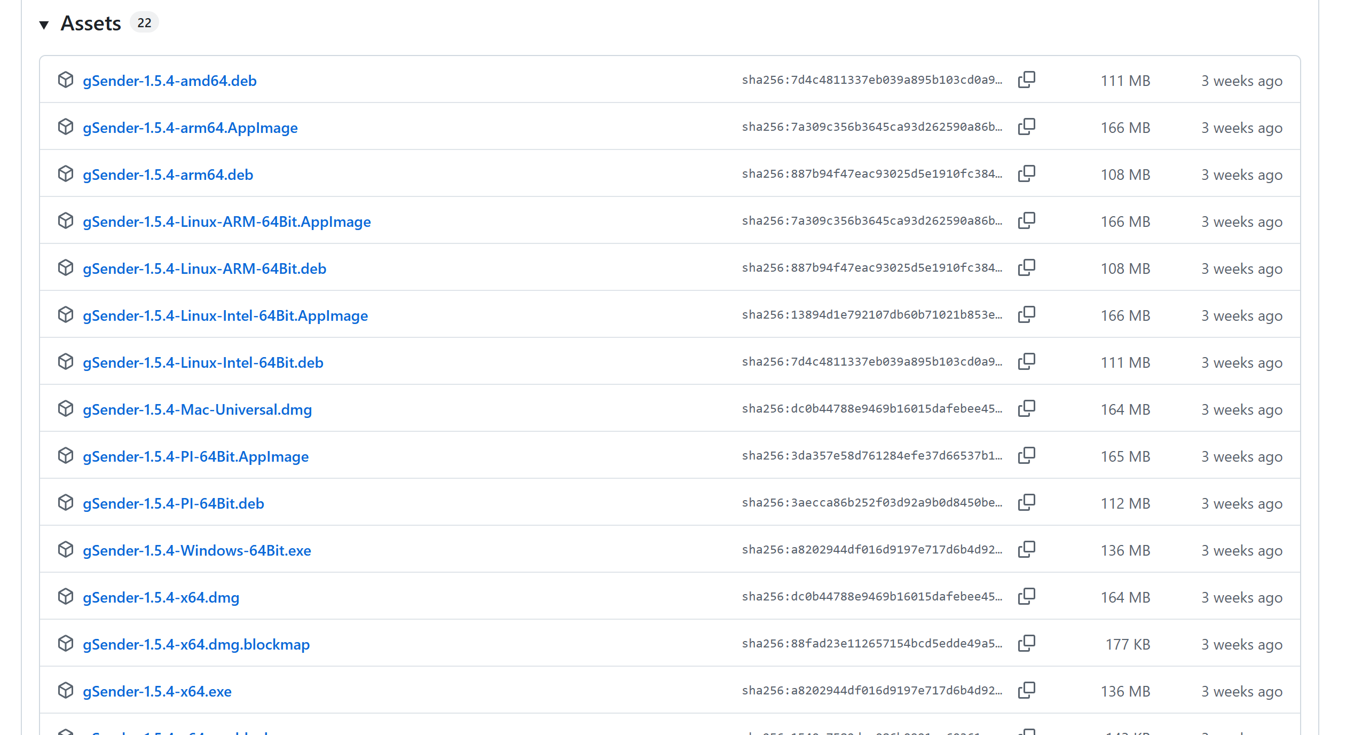Viewport: 1346px width, 735px height.
Task: Download gSender-1.5.4-x64.dmg file
Action: (161, 597)
